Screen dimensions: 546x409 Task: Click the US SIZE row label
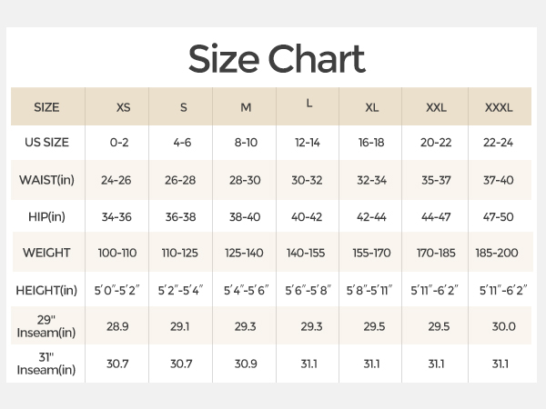click(46, 143)
